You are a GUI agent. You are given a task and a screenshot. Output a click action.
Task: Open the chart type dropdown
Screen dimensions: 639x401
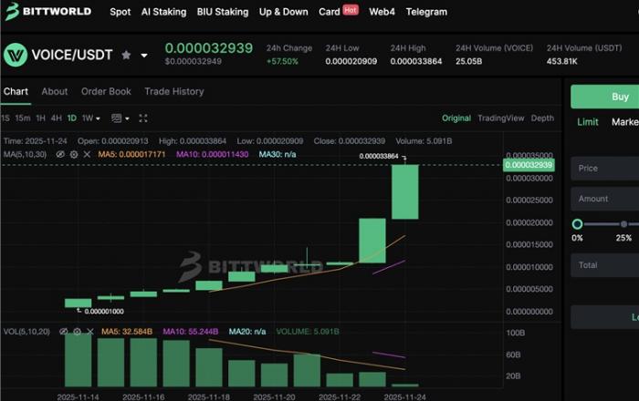coord(120,118)
